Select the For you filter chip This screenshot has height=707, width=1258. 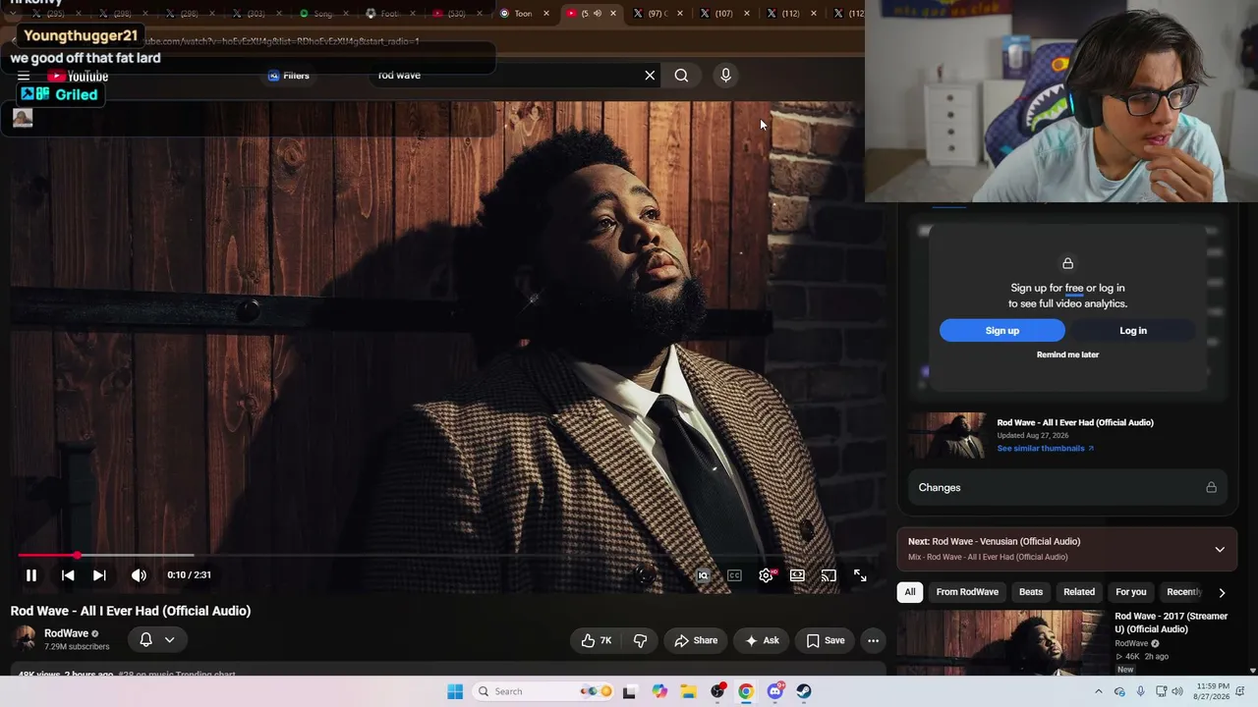1131,592
